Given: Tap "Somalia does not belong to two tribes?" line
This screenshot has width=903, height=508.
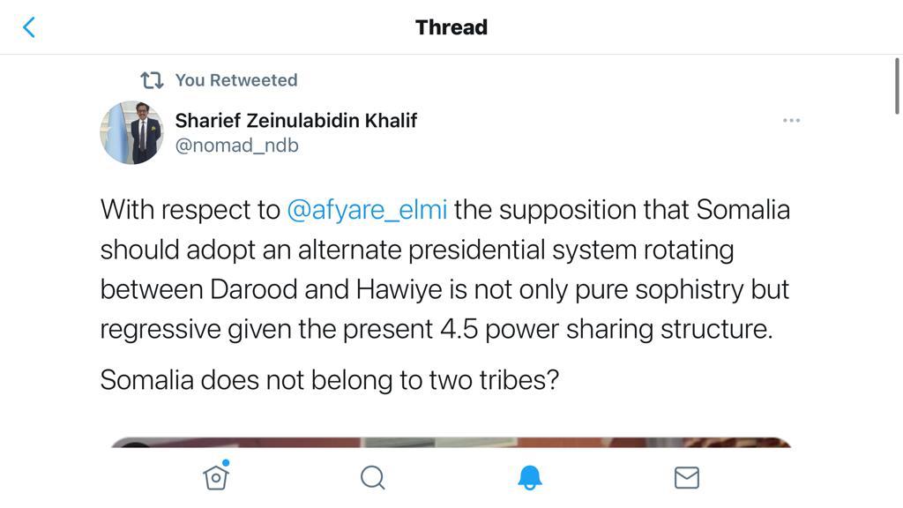Looking at the screenshot, I should [329, 380].
